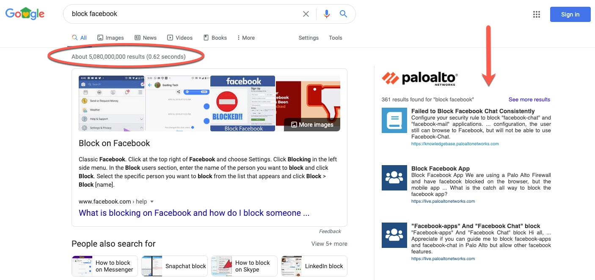The image size is (595, 280).
Task: Open 'Failed to Block Facebook Chat Consistently' article
Action: (x=473, y=111)
